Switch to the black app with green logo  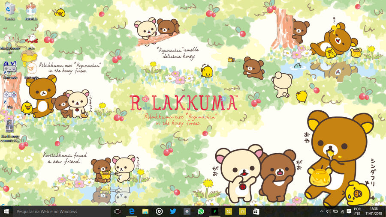coord(215,211)
